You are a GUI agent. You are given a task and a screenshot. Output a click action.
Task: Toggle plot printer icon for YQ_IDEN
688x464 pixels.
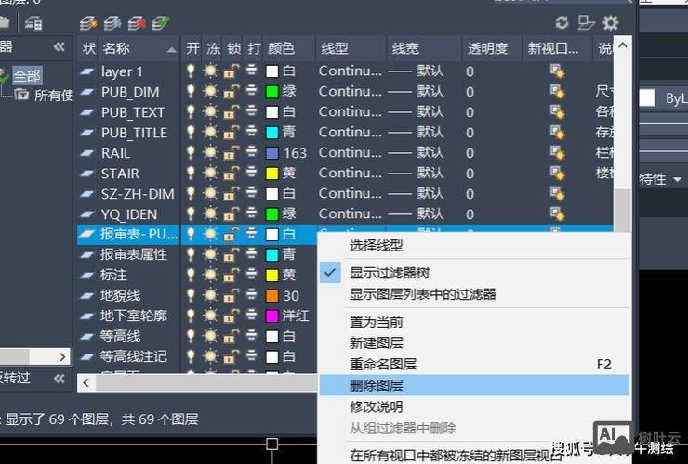(251, 213)
